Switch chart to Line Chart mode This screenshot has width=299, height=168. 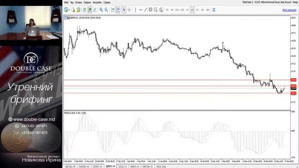tap(95, 10)
